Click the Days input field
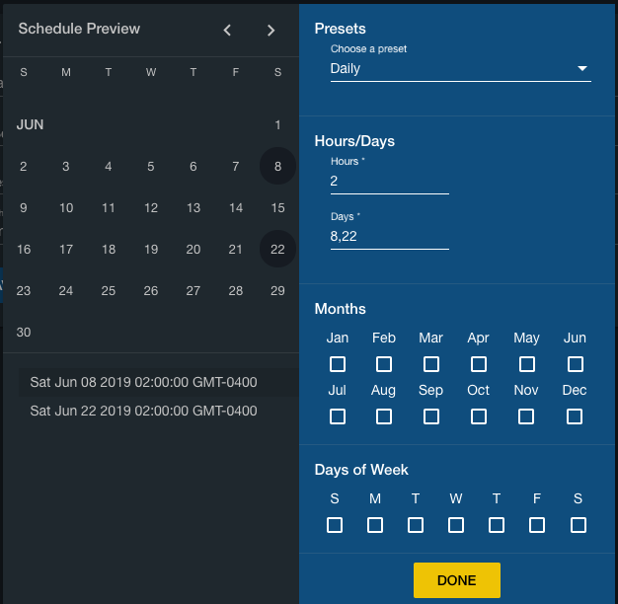Screen dimensions: 618x604 (x=389, y=237)
